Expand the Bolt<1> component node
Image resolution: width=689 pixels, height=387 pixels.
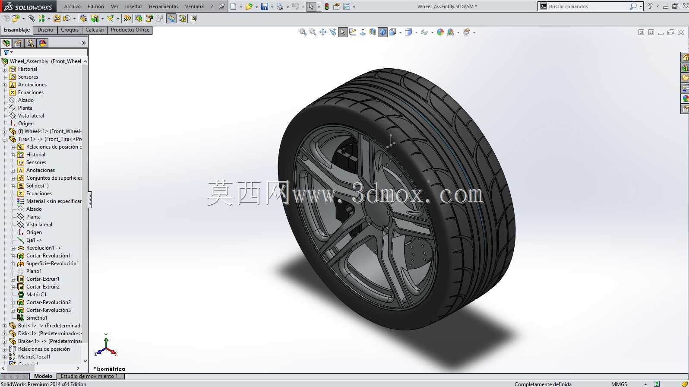pos(4,326)
